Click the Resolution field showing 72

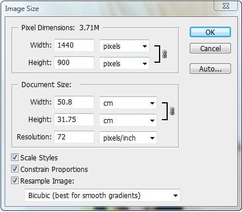pos(74,137)
